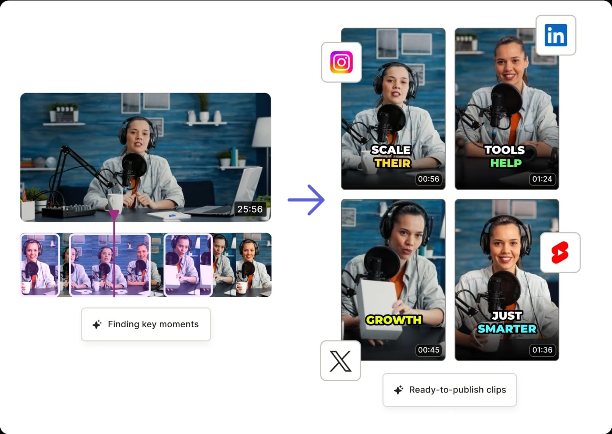Open the TOOLS HELP clip thumbnail
The width and height of the screenshot is (612, 434).
[x=507, y=109]
